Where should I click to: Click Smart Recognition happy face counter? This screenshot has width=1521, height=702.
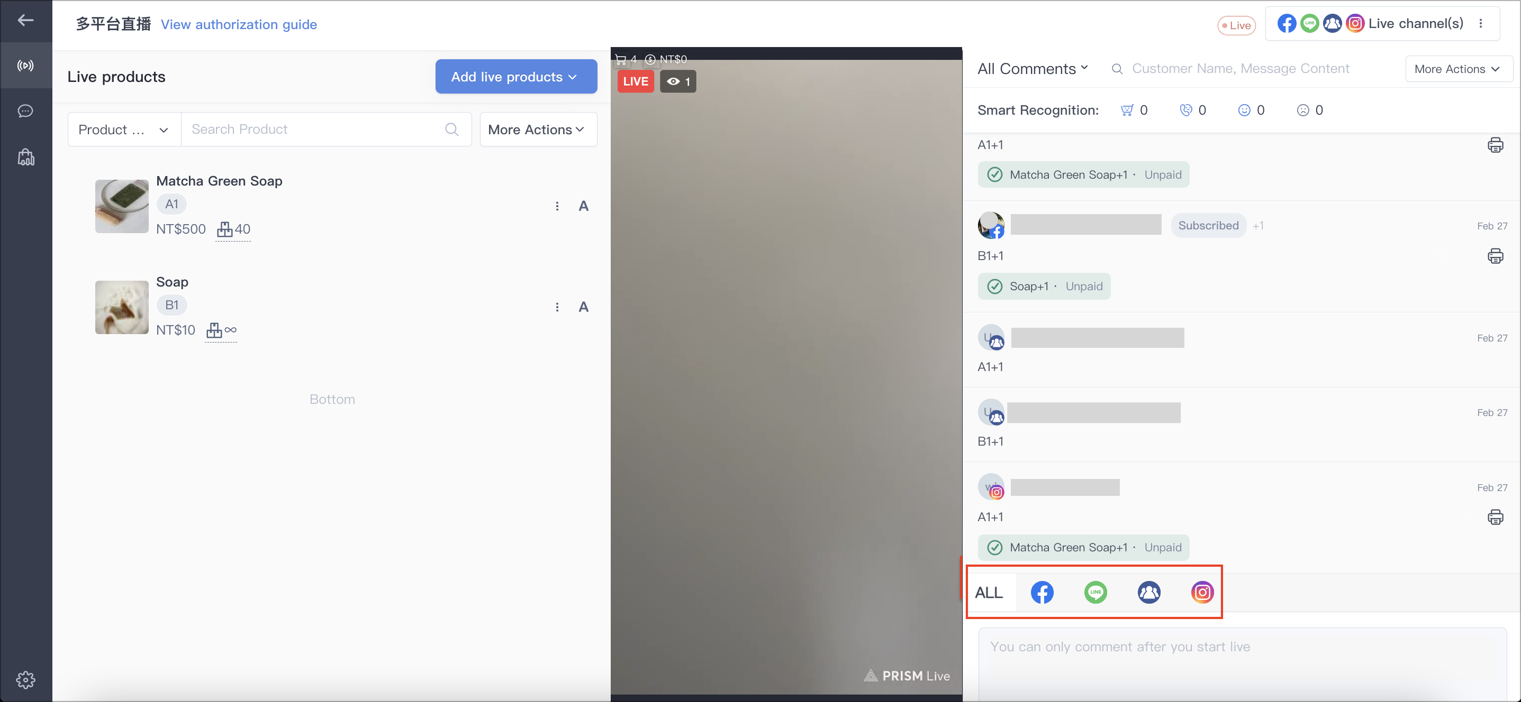click(1251, 110)
